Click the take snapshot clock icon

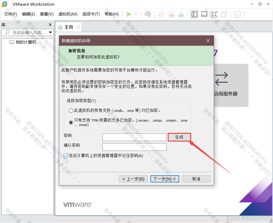coord(161,14)
